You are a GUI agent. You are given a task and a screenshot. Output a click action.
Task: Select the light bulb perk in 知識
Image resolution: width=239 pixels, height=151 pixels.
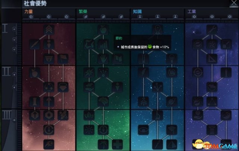[x=172, y=59]
